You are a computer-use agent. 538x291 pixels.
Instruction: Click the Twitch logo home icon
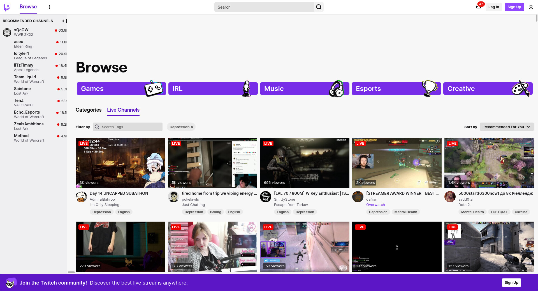pyautogui.click(x=7, y=7)
